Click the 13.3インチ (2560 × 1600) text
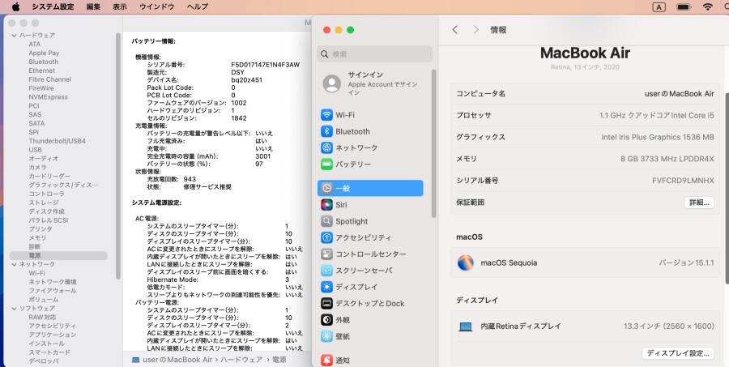Screen dimensions: 729x367 tap(668, 326)
